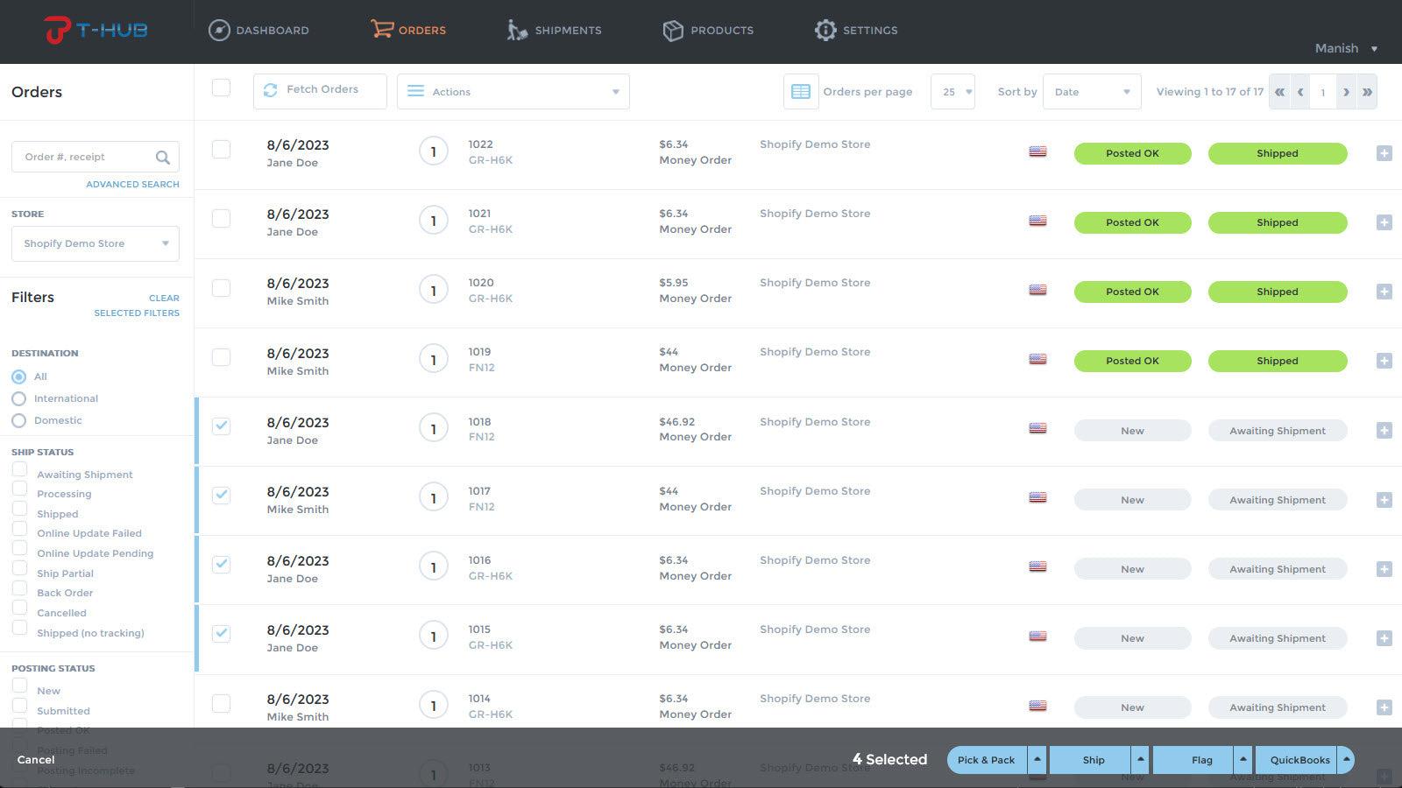This screenshot has height=788, width=1402.
Task: Switch to the ORDERS tab
Action: 407,29
